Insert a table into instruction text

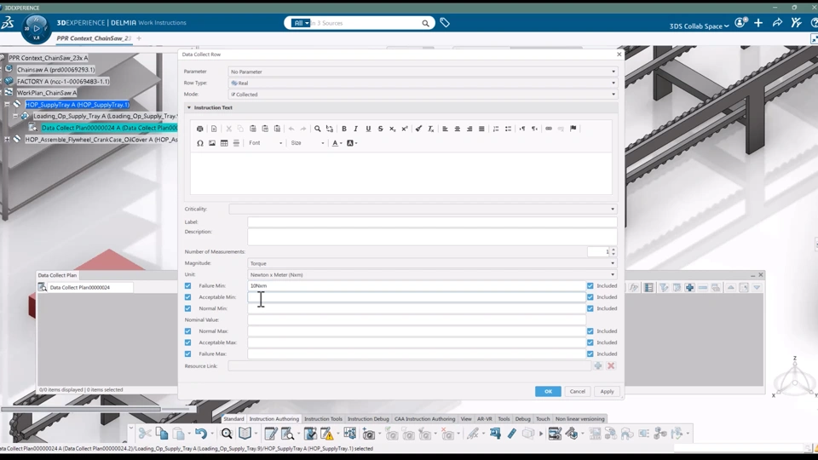click(x=224, y=143)
